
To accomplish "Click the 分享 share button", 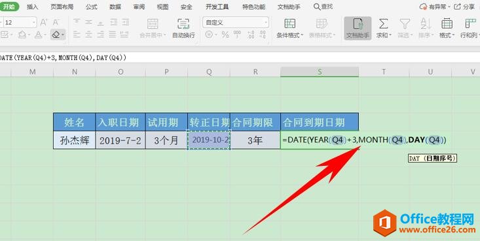I will tap(464, 7).
